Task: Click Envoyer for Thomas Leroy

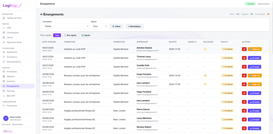Action: click(254, 58)
